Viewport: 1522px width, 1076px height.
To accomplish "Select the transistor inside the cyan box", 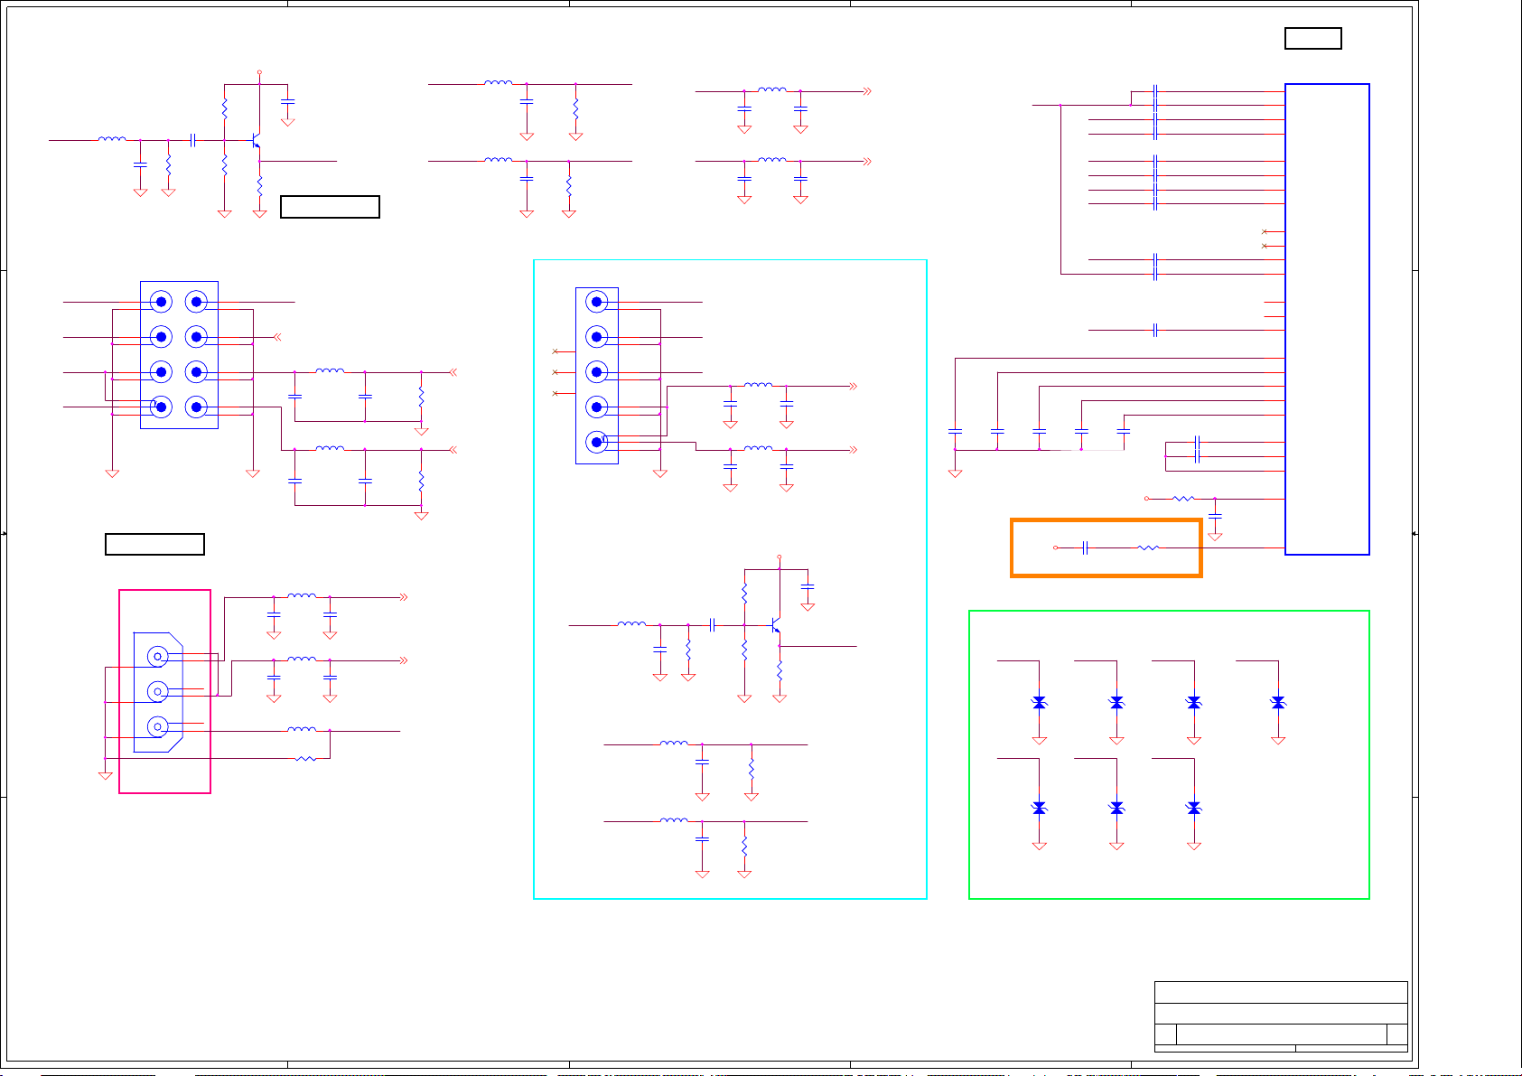I will (775, 626).
